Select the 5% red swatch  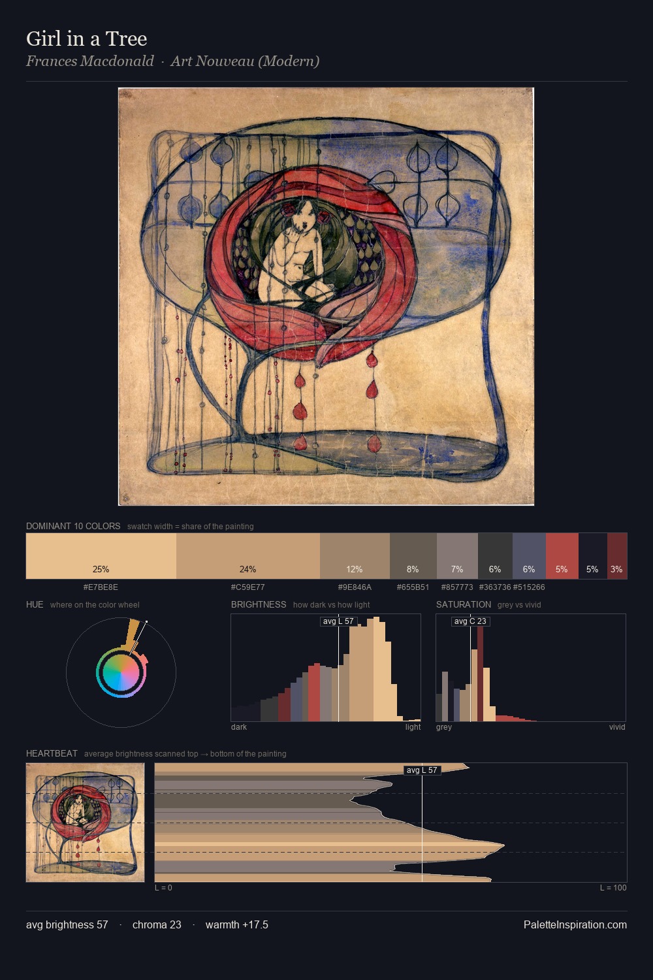562,556
